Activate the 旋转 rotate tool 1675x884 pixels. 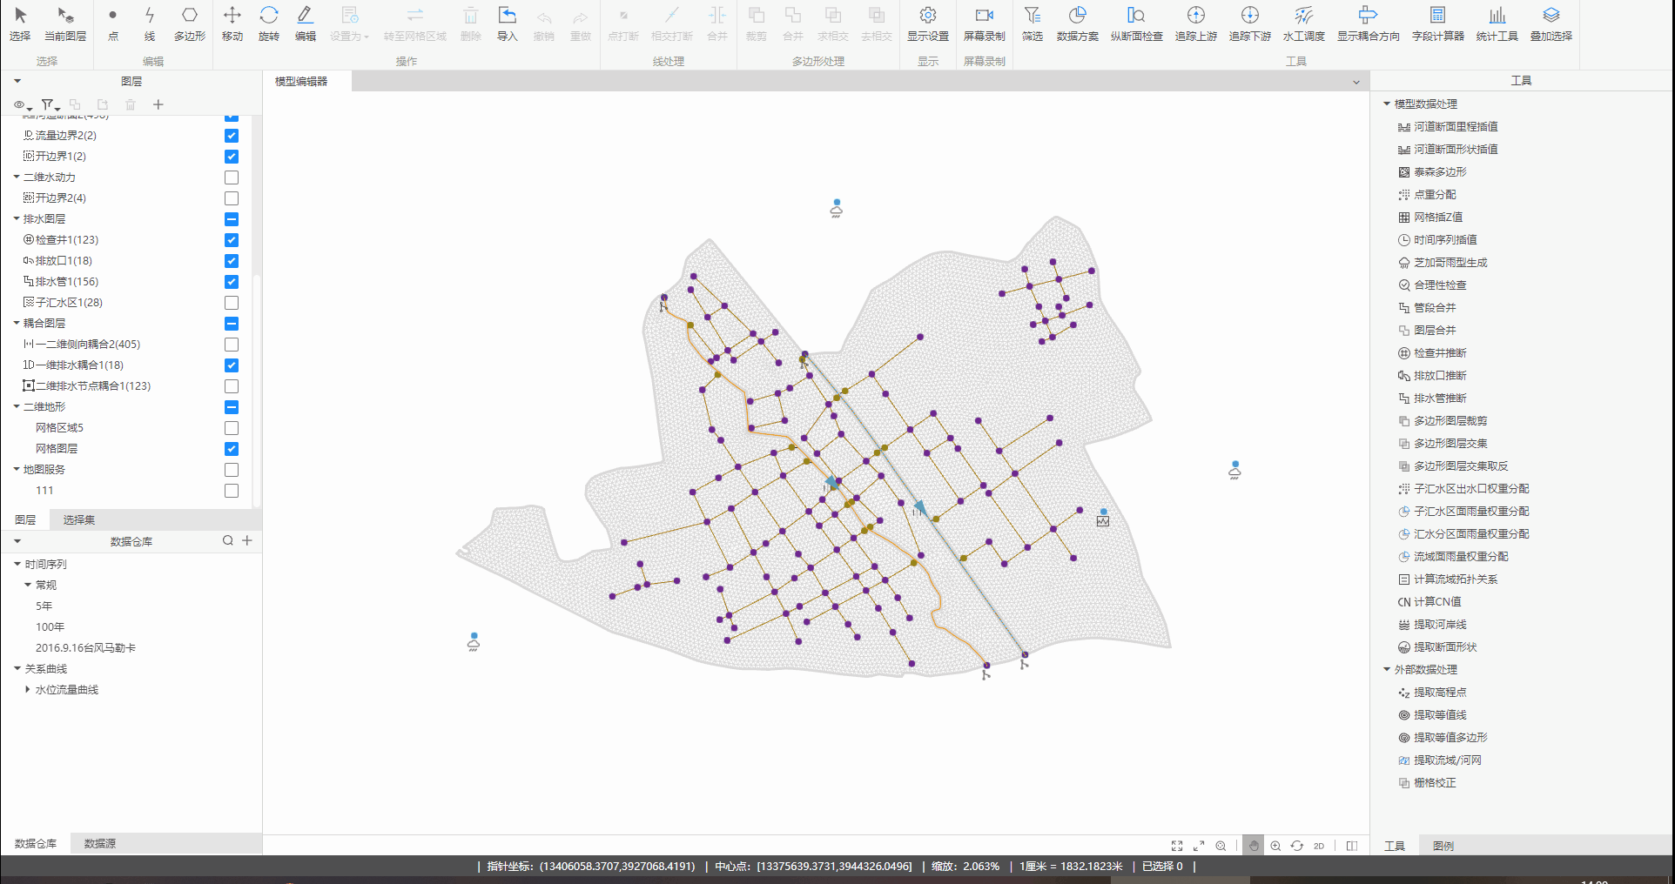pos(269,24)
